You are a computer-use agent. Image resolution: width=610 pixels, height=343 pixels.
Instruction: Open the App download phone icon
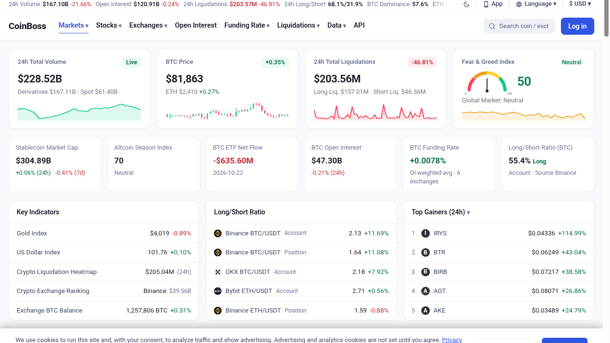coord(486,4)
